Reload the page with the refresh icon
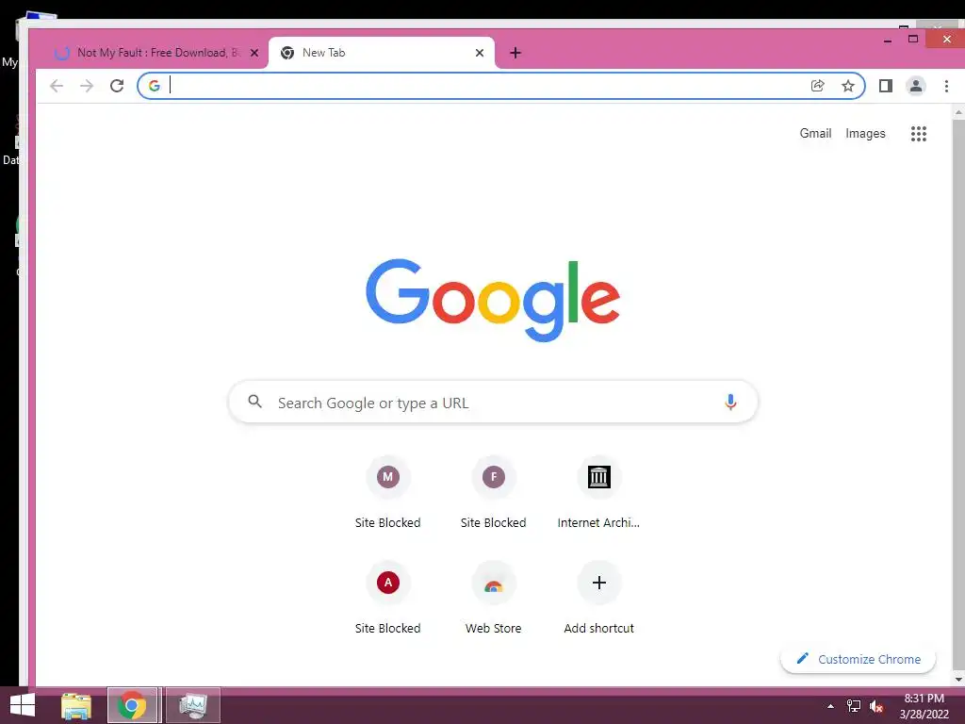 pyautogui.click(x=117, y=86)
